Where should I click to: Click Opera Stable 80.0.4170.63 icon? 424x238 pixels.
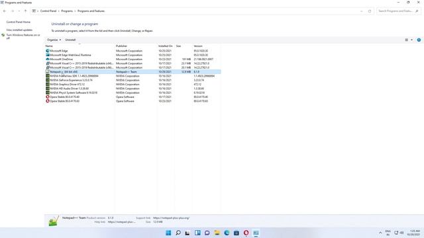(48, 101)
